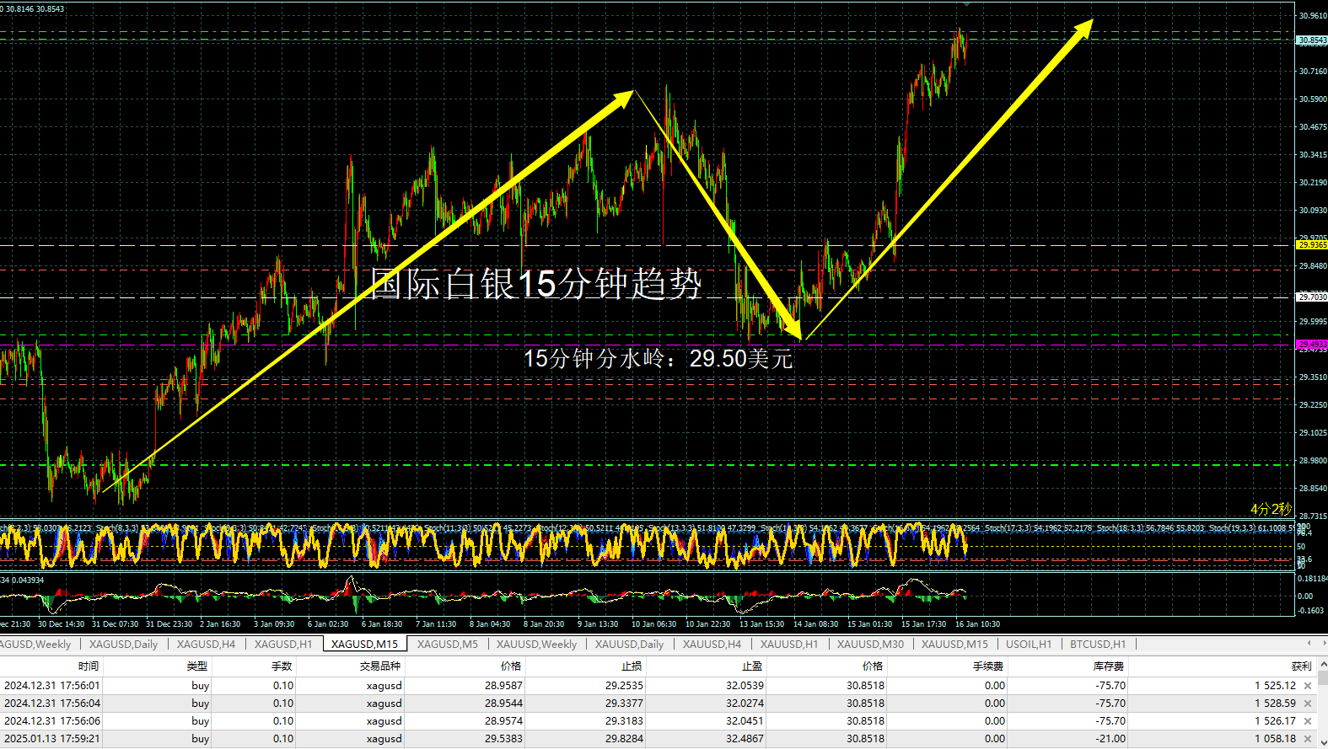Click the yellow 29.9365 price label
The width and height of the screenshot is (1328, 749).
click(1311, 245)
